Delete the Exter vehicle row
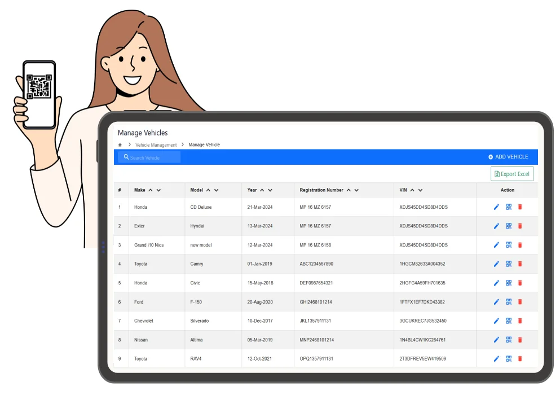Image resolution: width=560 pixels, height=395 pixels. [x=520, y=226]
